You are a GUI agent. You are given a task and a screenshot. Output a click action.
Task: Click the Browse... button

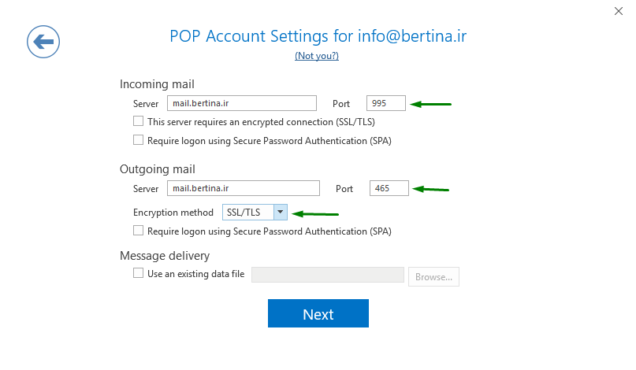coord(433,277)
